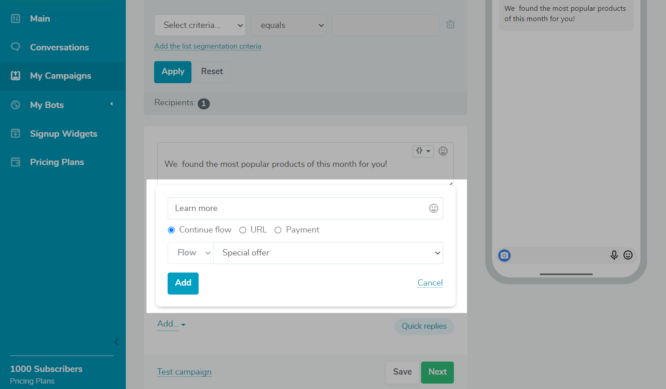Click the Cancel link
This screenshot has width=666, height=389.
[x=430, y=283]
